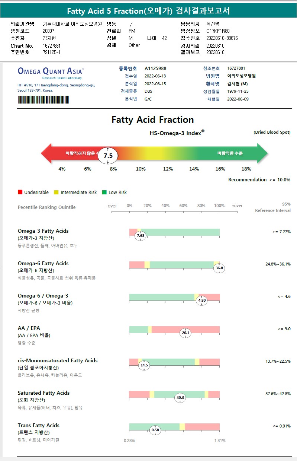The width and height of the screenshot is (297, 461).
Task: Click the 4.80 Omega-6/Omega-3 ratio marker
Action: click(202, 301)
